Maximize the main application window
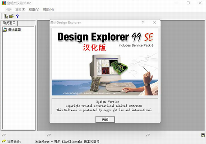 tap(188, 3)
